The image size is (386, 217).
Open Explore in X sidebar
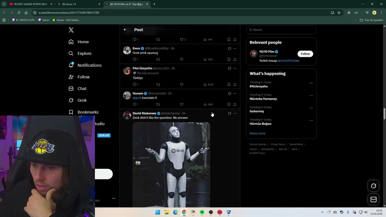(80, 53)
